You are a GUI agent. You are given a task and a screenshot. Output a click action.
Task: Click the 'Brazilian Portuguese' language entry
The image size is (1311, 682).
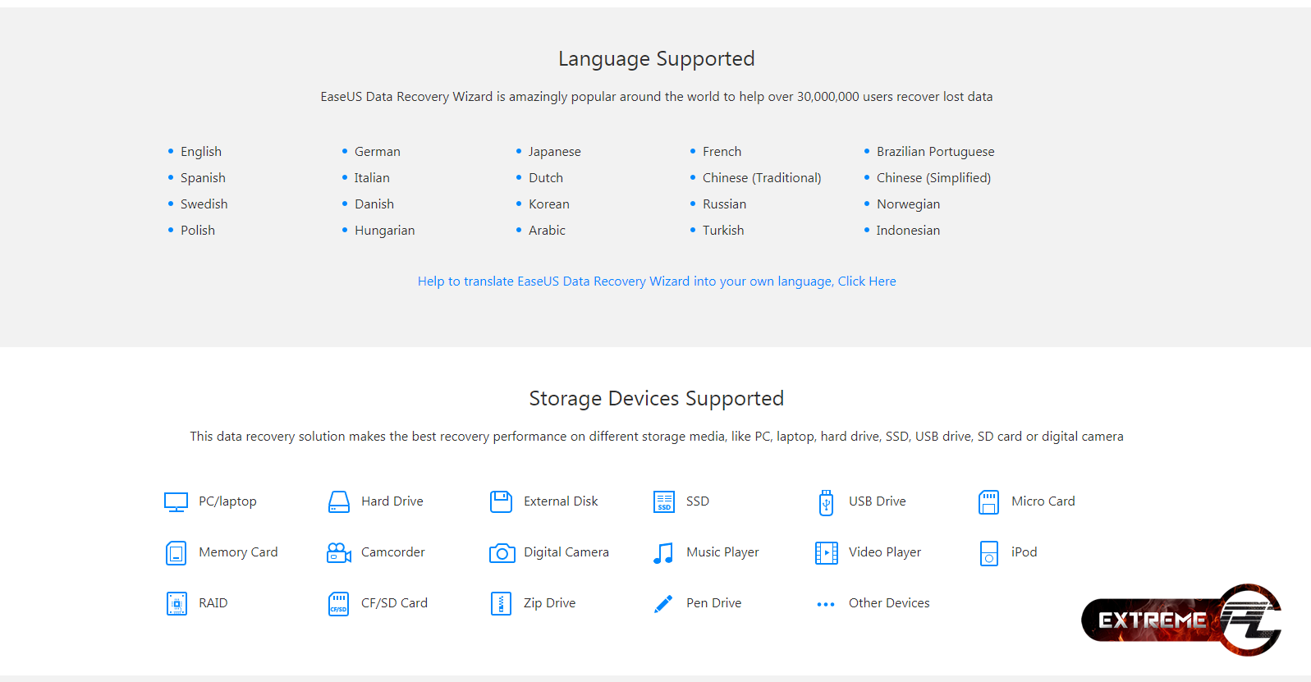pos(936,152)
